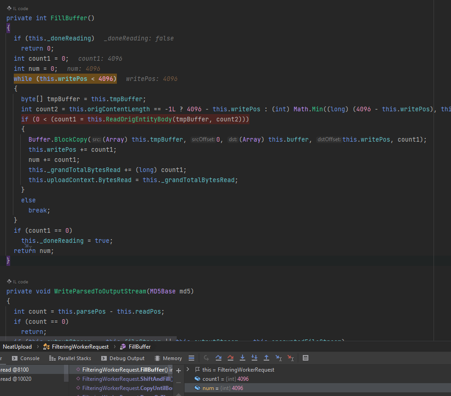The image size is (451, 396).
Task: Click the Run to Cursor icon
Action: click(x=278, y=358)
